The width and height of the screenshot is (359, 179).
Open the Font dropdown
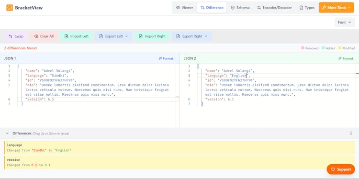pos(345,22)
